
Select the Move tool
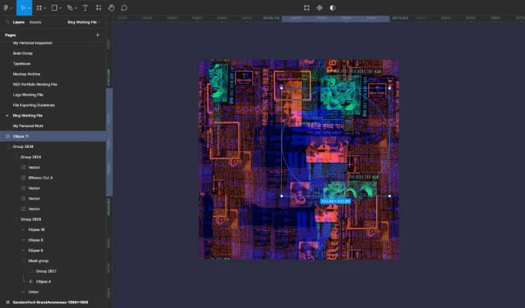coord(22,8)
